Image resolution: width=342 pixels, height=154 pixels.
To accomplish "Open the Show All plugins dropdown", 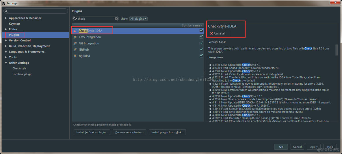I will click(138, 19).
